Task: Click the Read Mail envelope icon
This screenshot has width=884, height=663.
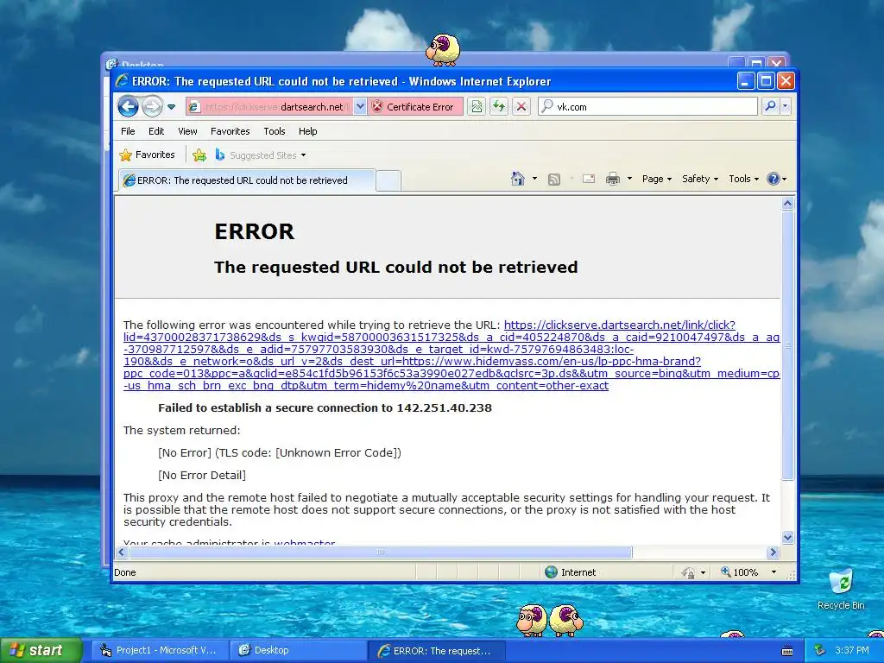Action: point(589,179)
